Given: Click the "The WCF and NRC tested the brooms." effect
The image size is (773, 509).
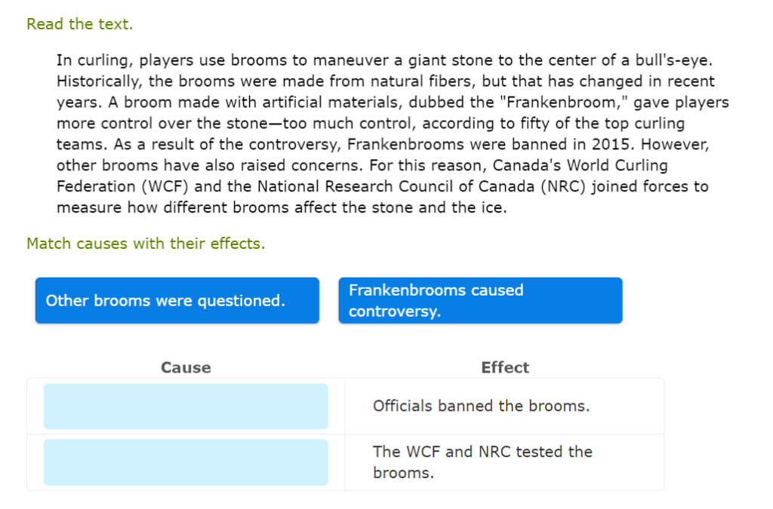Looking at the screenshot, I should [x=482, y=462].
